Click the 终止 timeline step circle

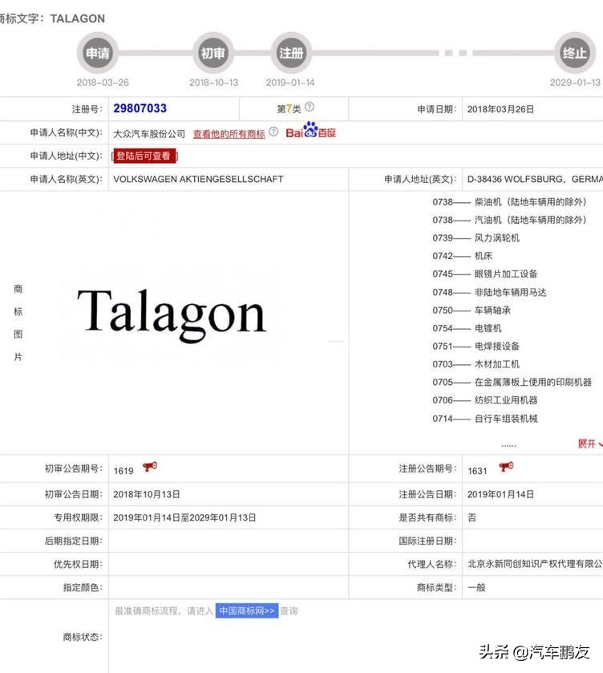point(575,53)
